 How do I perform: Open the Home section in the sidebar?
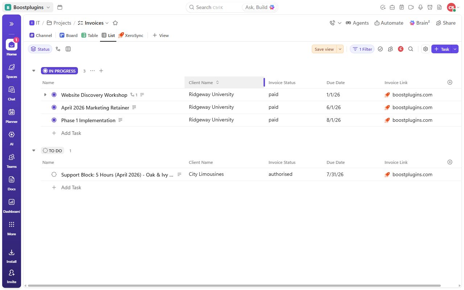(12, 47)
